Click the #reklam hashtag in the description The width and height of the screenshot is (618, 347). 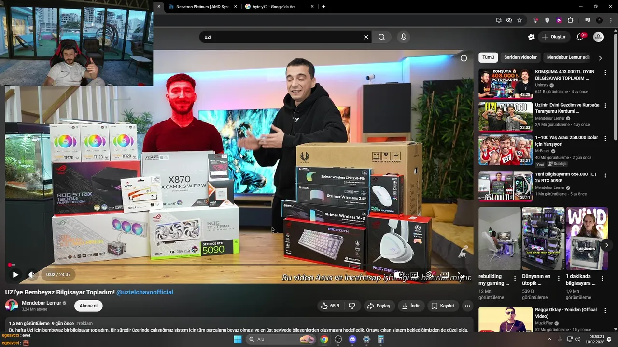click(84, 323)
